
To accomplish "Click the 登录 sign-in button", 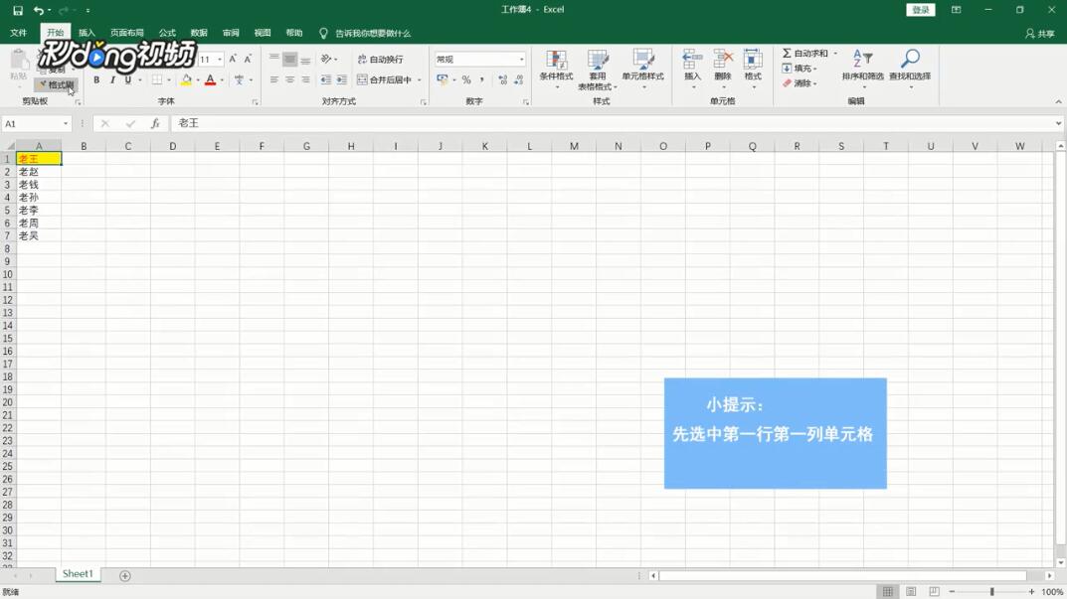I will (x=921, y=10).
